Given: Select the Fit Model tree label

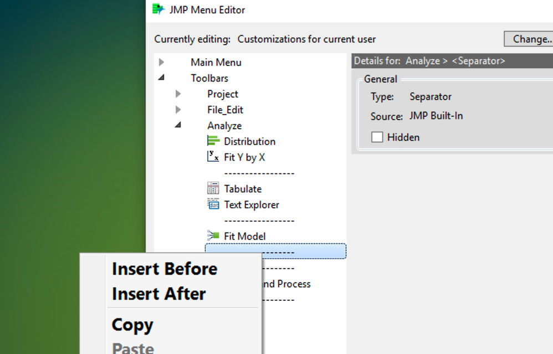Looking at the screenshot, I should pos(245,236).
